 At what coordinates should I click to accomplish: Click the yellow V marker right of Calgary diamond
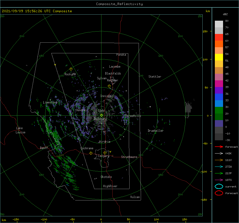click(x=110, y=152)
